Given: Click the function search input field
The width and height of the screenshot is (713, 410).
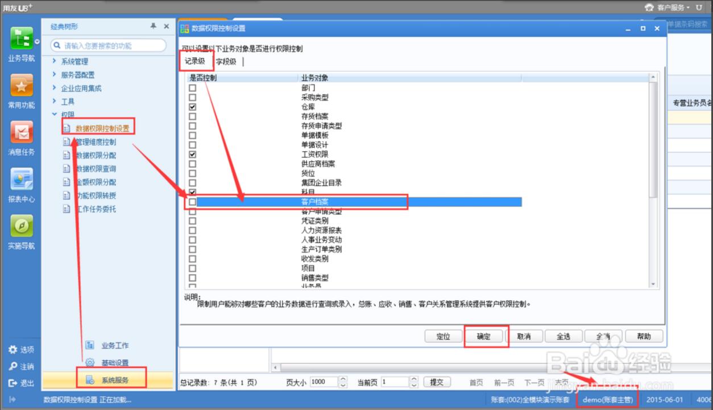Looking at the screenshot, I should (112, 45).
